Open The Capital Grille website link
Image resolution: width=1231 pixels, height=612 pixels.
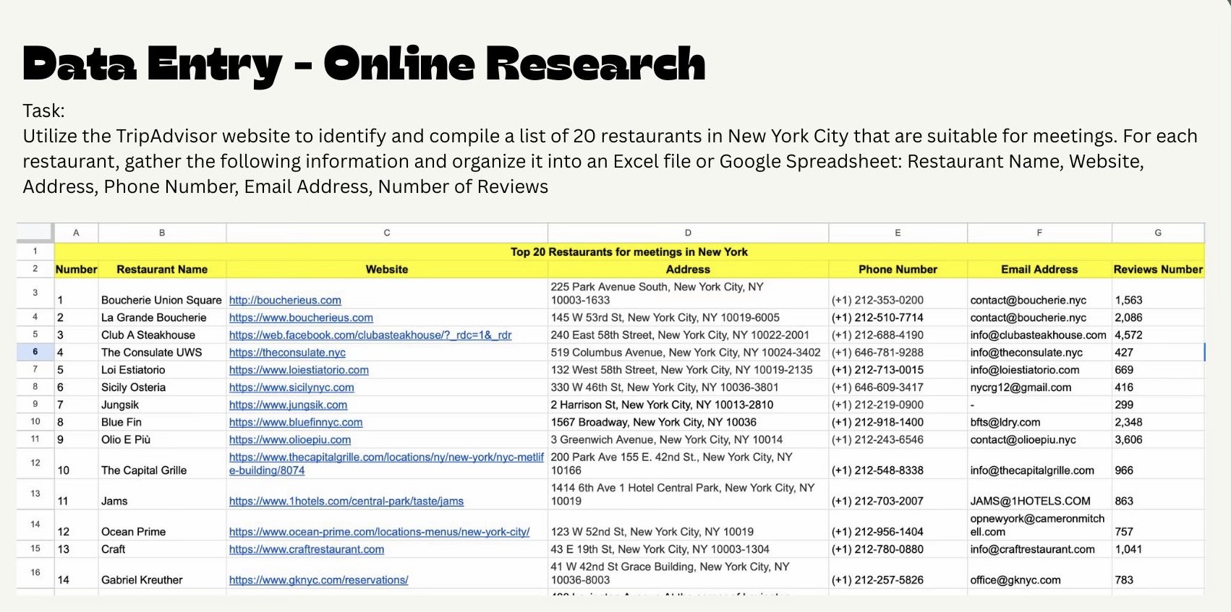coord(386,464)
